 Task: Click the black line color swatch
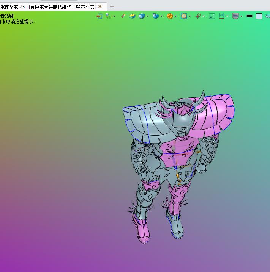click(x=249, y=16)
